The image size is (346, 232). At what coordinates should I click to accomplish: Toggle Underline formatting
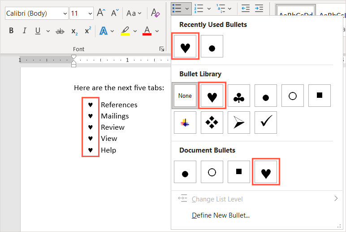click(38, 31)
